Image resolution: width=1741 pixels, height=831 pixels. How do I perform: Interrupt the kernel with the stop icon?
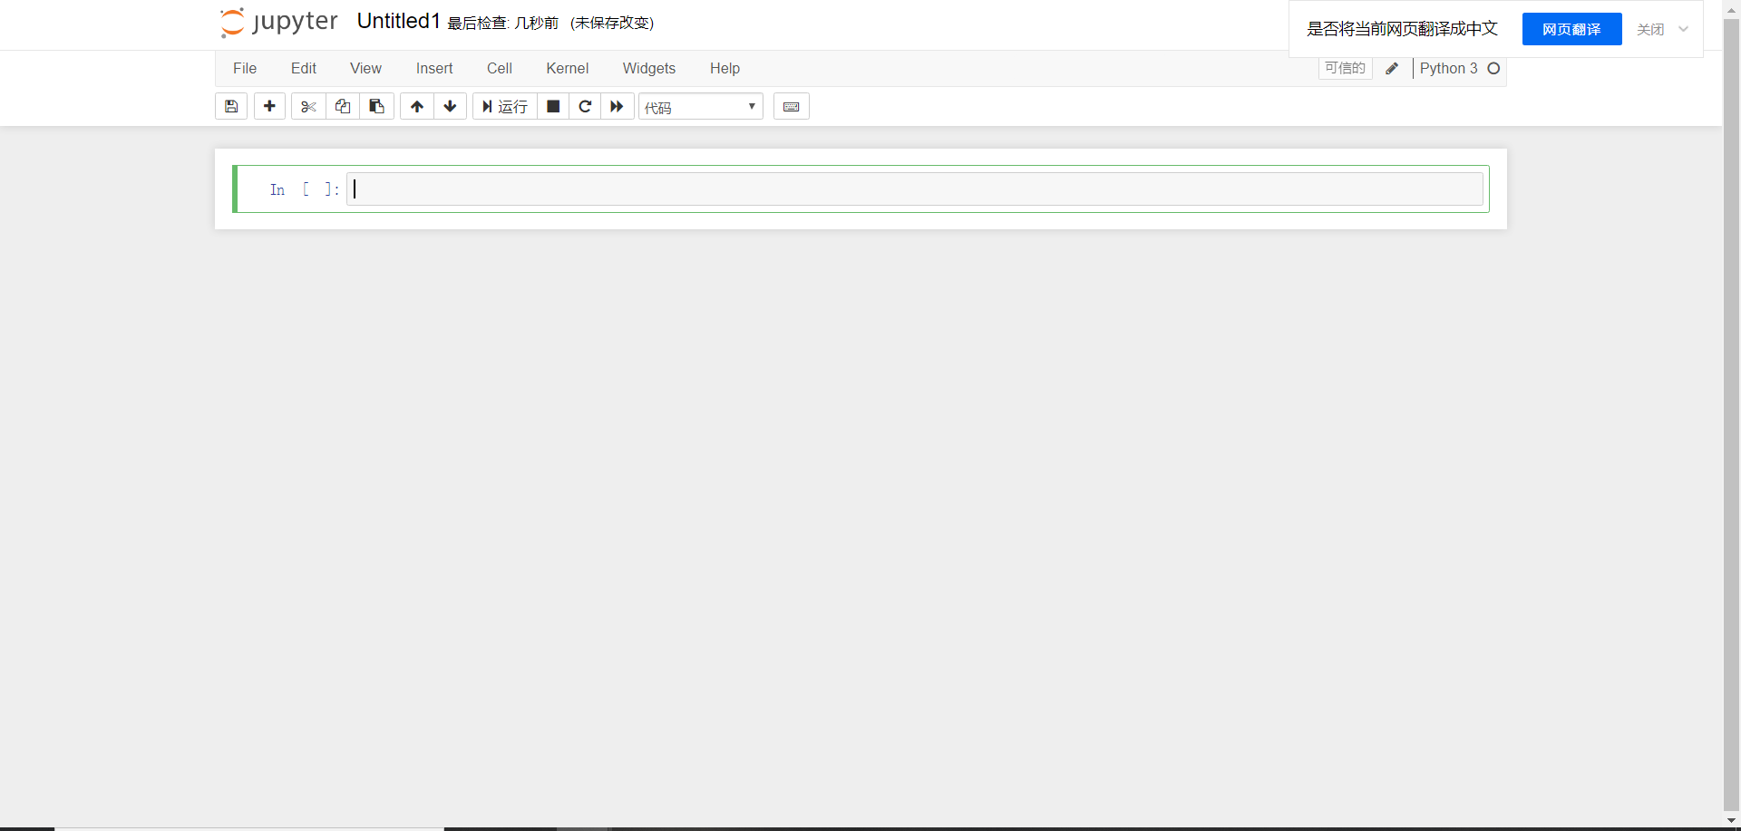pyautogui.click(x=553, y=107)
